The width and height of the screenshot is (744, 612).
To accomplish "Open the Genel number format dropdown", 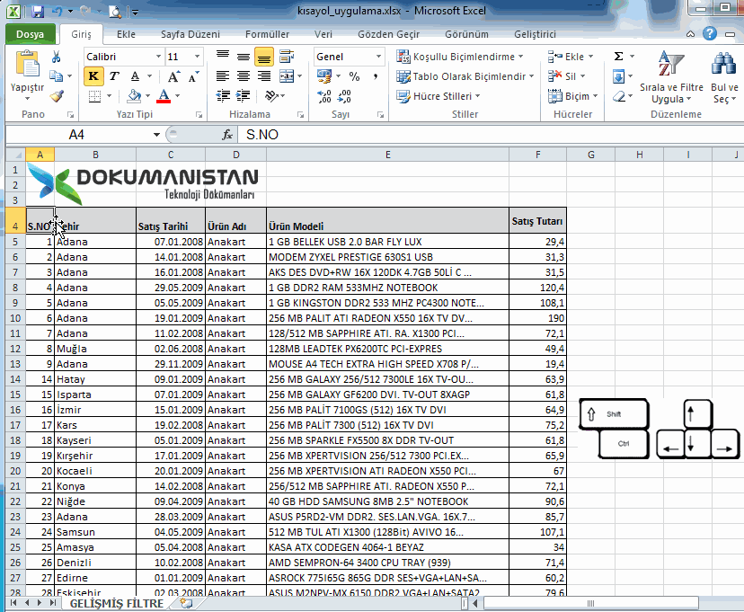I will click(378, 57).
